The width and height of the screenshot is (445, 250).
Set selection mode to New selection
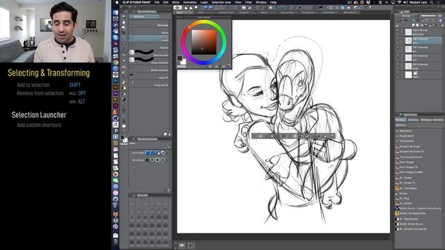[x=147, y=153]
